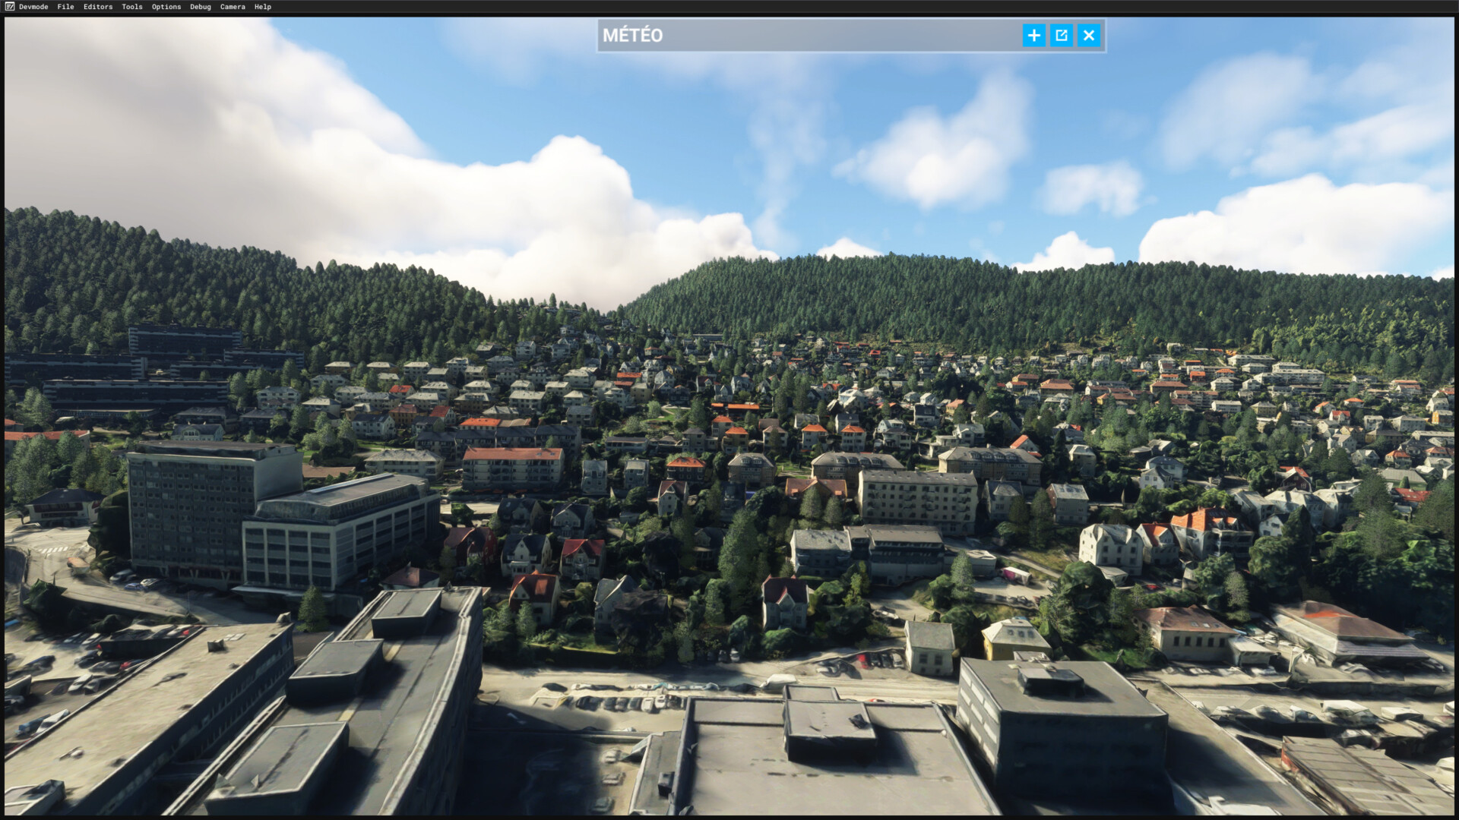1459x820 pixels.
Task: Open the Options menu
Action: coord(166,7)
